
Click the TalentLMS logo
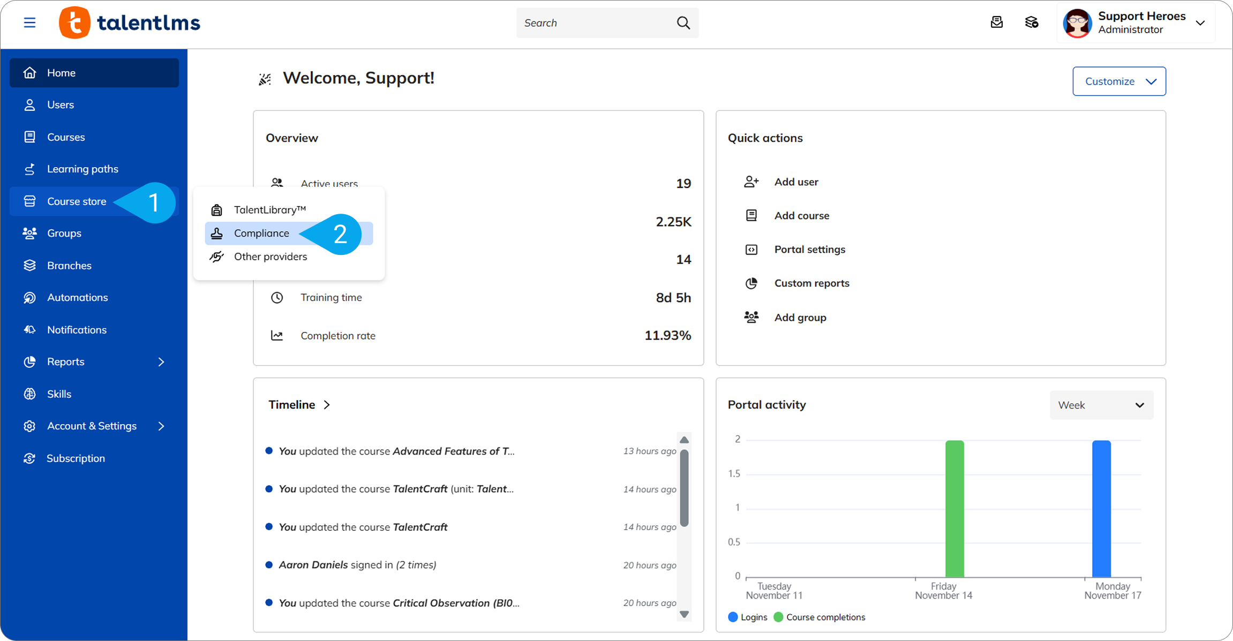130,22
